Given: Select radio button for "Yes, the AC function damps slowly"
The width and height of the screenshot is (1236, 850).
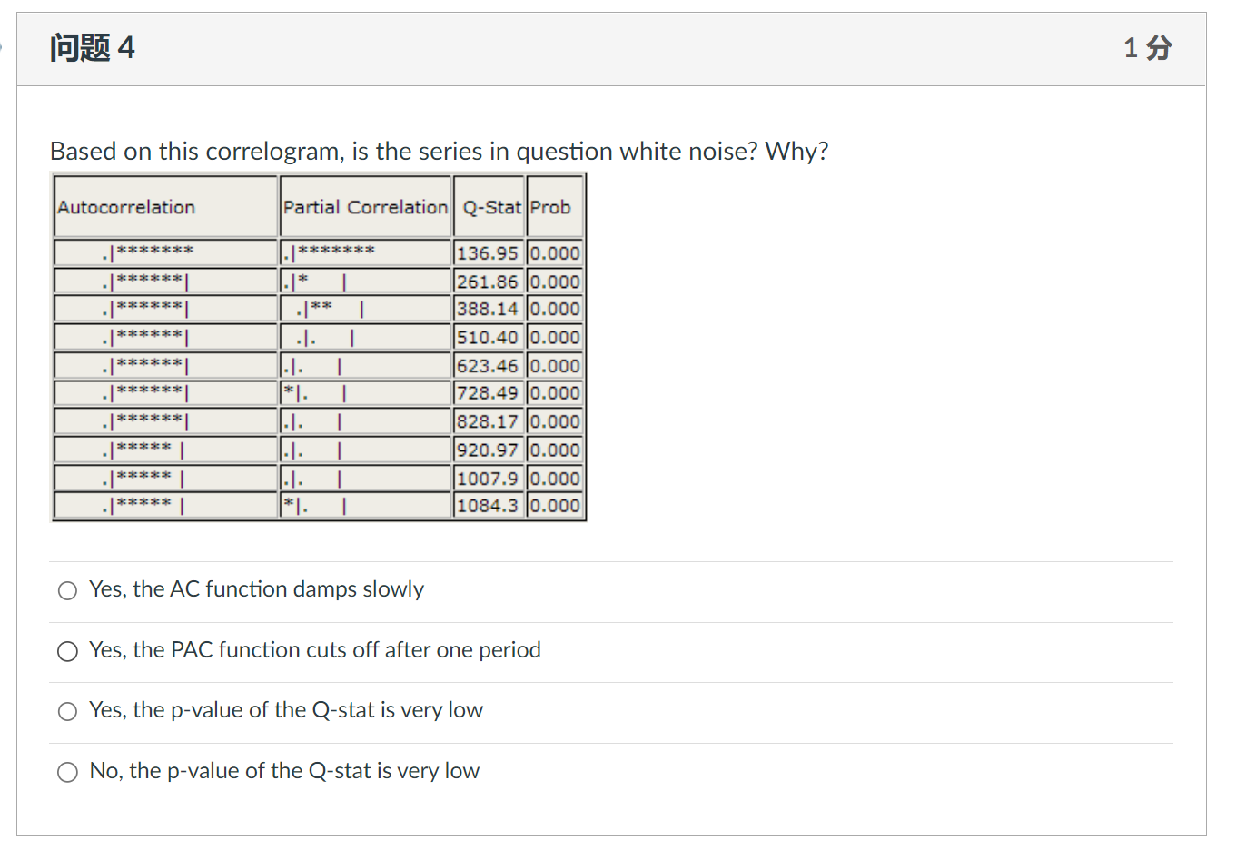Looking at the screenshot, I should (x=67, y=590).
